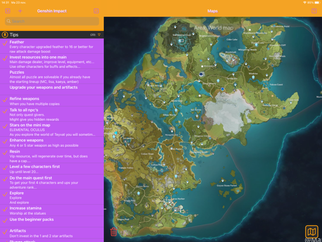Open the Explore tip title
This screenshot has height=242, width=322.
point(17,193)
